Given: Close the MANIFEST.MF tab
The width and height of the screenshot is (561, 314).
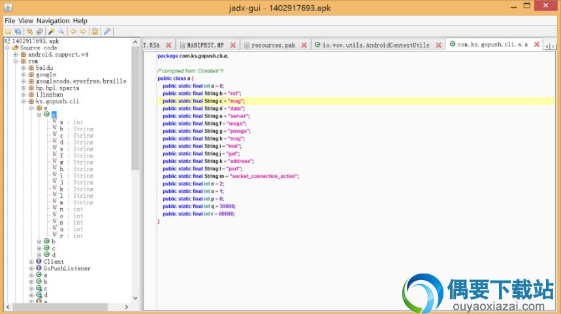Looking at the screenshot, I should tap(233, 45).
